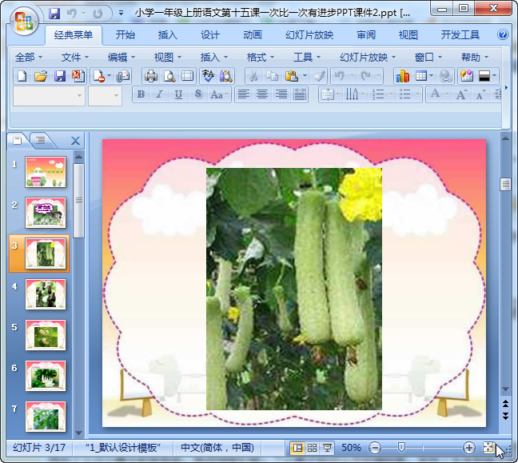
Task: Open Print Preview magnifier icon
Action: [x=169, y=76]
